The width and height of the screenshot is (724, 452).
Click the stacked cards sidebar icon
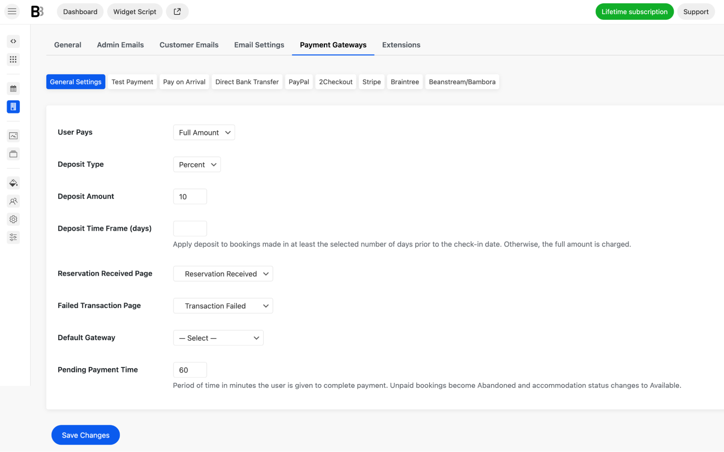pyautogui.click(x=13, y=154)
